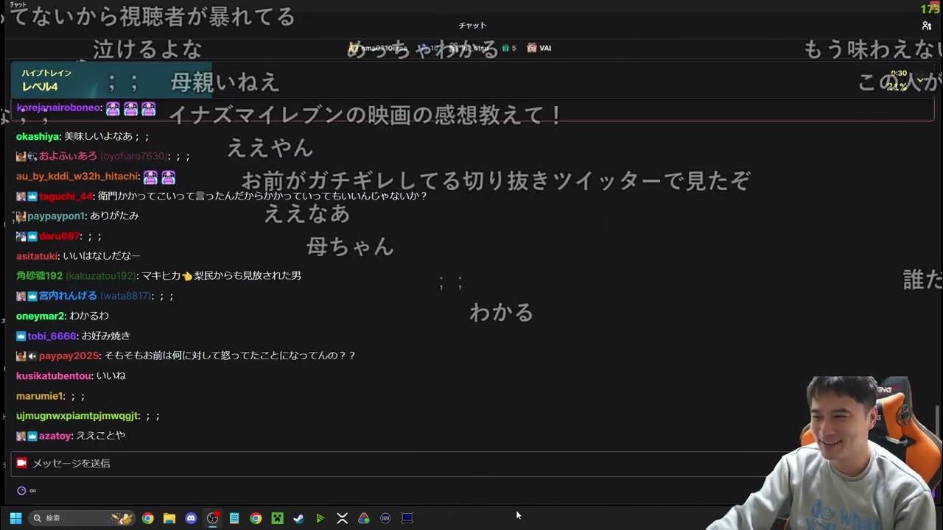Viewport: 943px width, 530px height.
Task: Open Steam from the taskbar
Action: click(x=298, y=518)
